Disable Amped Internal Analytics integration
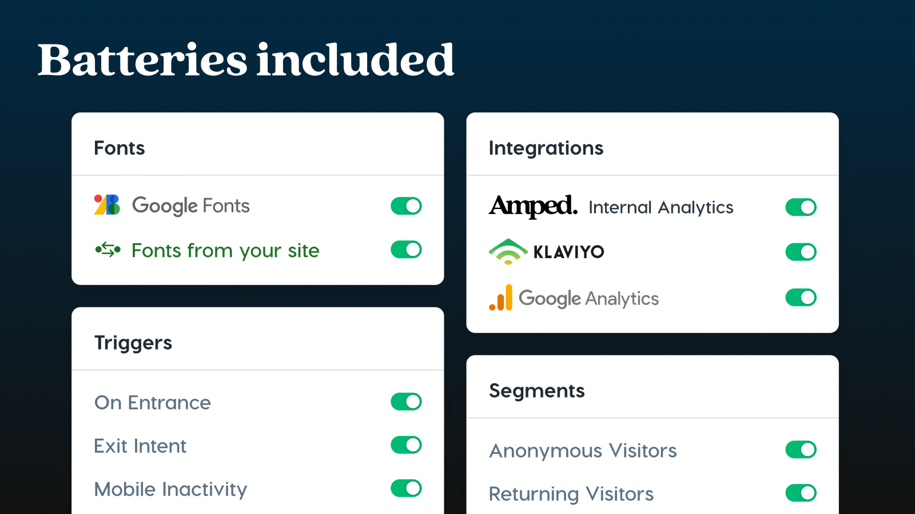 click(x=801, y=207)
